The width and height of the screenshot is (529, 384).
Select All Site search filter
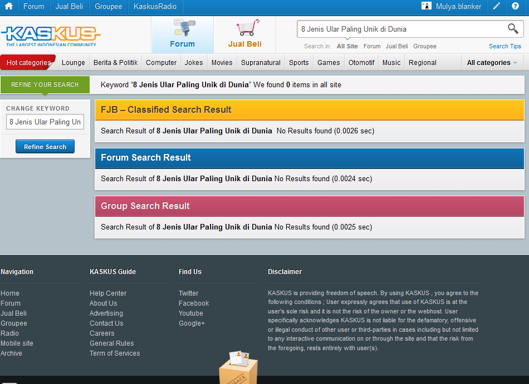coord(347,47)
